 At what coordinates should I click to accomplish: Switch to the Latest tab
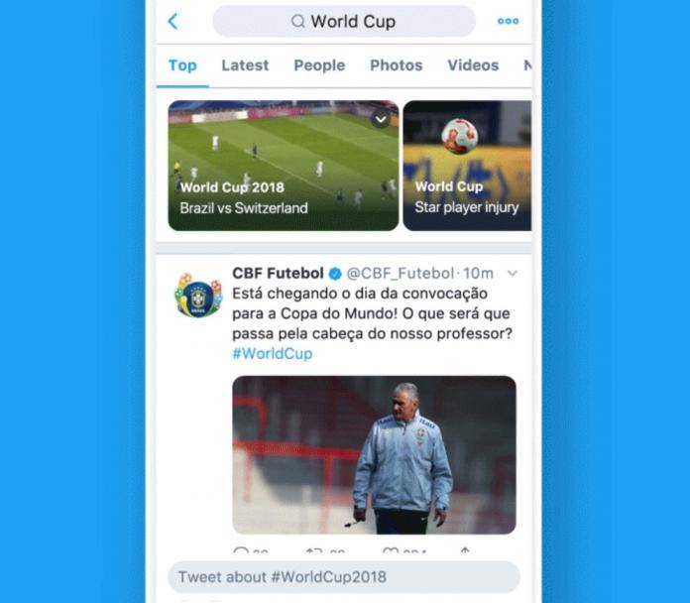click(x=245, y=65)
